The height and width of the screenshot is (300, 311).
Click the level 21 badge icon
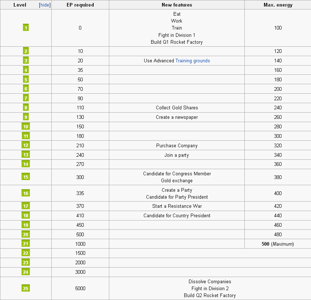pyautogui.click(x=26, y=243)
